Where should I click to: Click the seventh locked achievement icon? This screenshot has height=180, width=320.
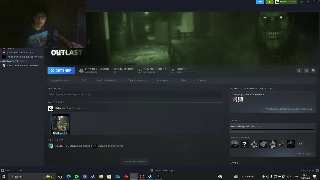291,144
